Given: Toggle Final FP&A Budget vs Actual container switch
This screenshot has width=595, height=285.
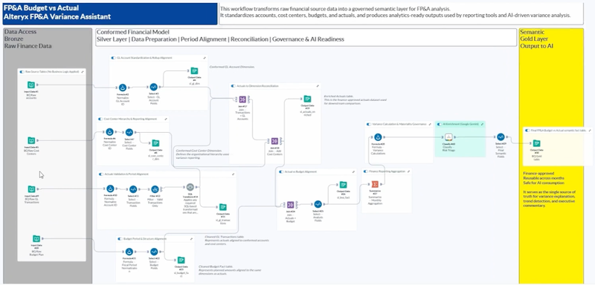Looking at the screenshot, I should tap(527, 130).
